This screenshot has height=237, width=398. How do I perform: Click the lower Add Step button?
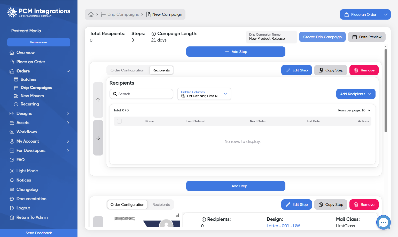point(236,186)
